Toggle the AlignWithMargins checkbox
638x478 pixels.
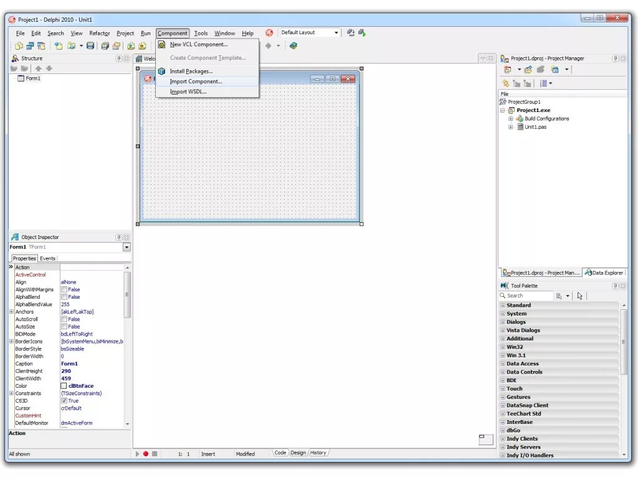[x=64, y=289]
